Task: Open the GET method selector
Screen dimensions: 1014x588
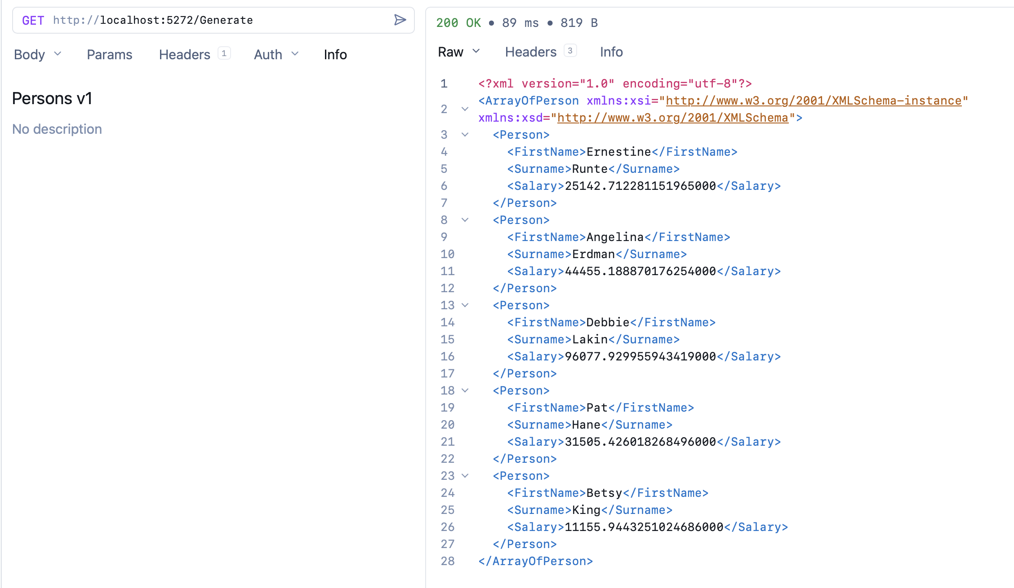Action: tap(33, 20)
